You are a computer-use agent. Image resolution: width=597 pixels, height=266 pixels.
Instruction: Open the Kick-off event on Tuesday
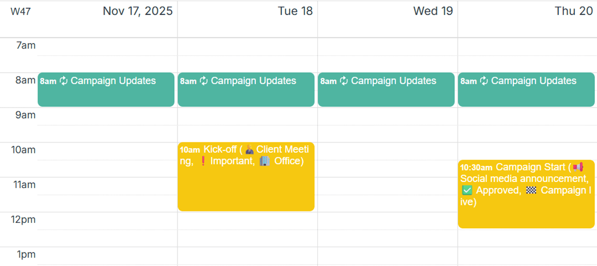(x=246, y=188)
